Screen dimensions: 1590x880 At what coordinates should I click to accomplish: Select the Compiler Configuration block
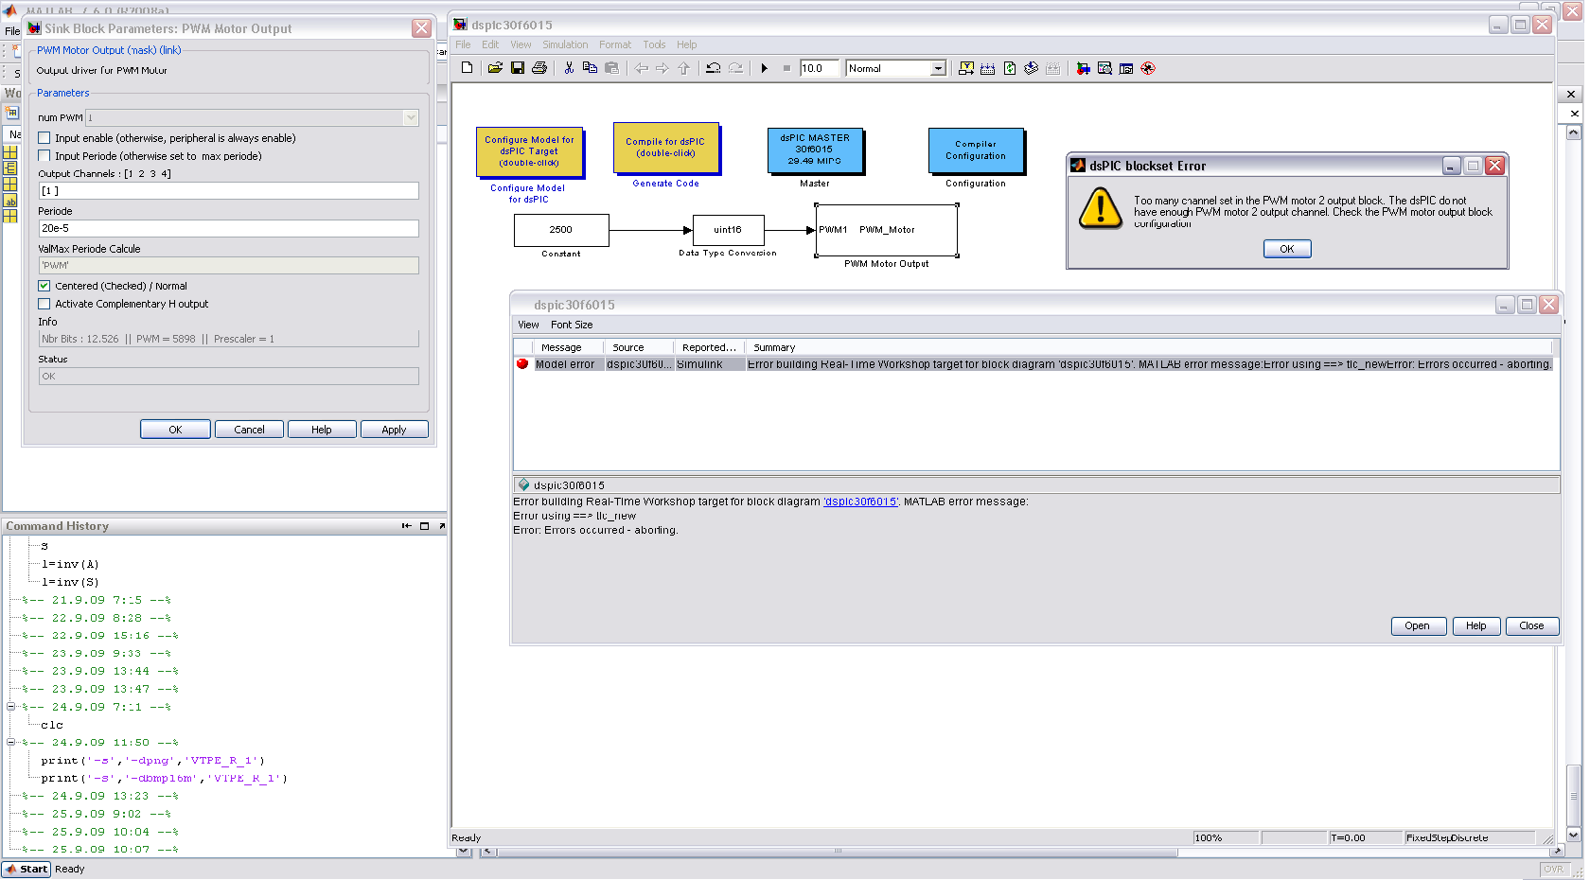[976, 150]
